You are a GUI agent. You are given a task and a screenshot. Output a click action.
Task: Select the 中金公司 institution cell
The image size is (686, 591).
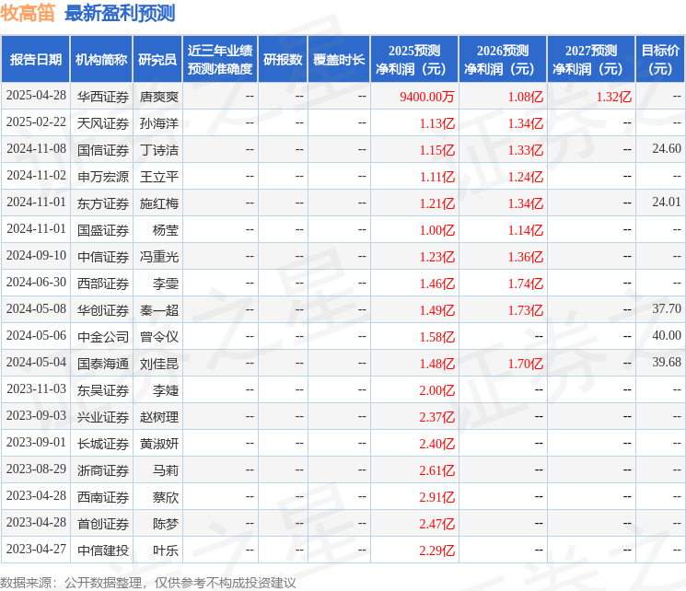103,337
